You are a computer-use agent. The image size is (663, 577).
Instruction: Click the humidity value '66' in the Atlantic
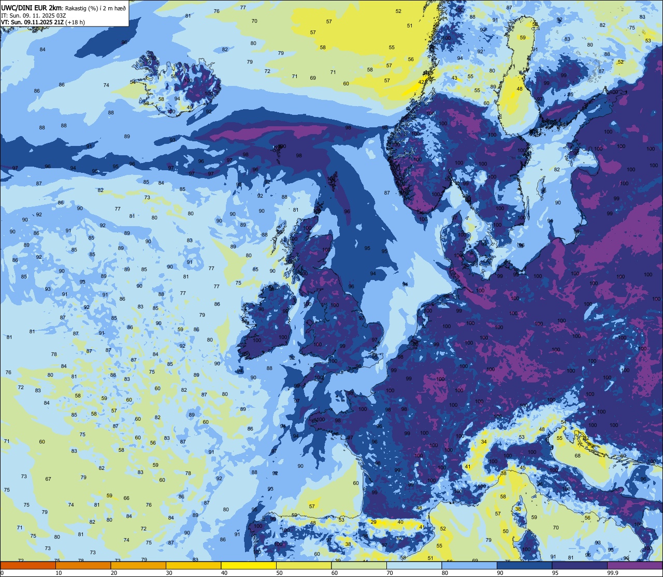(126, 498)
